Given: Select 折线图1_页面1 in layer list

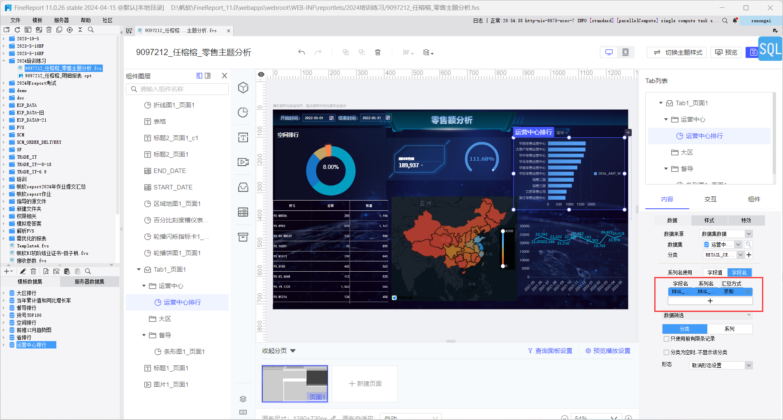Looking at the screenshot, I should [174, 105].
